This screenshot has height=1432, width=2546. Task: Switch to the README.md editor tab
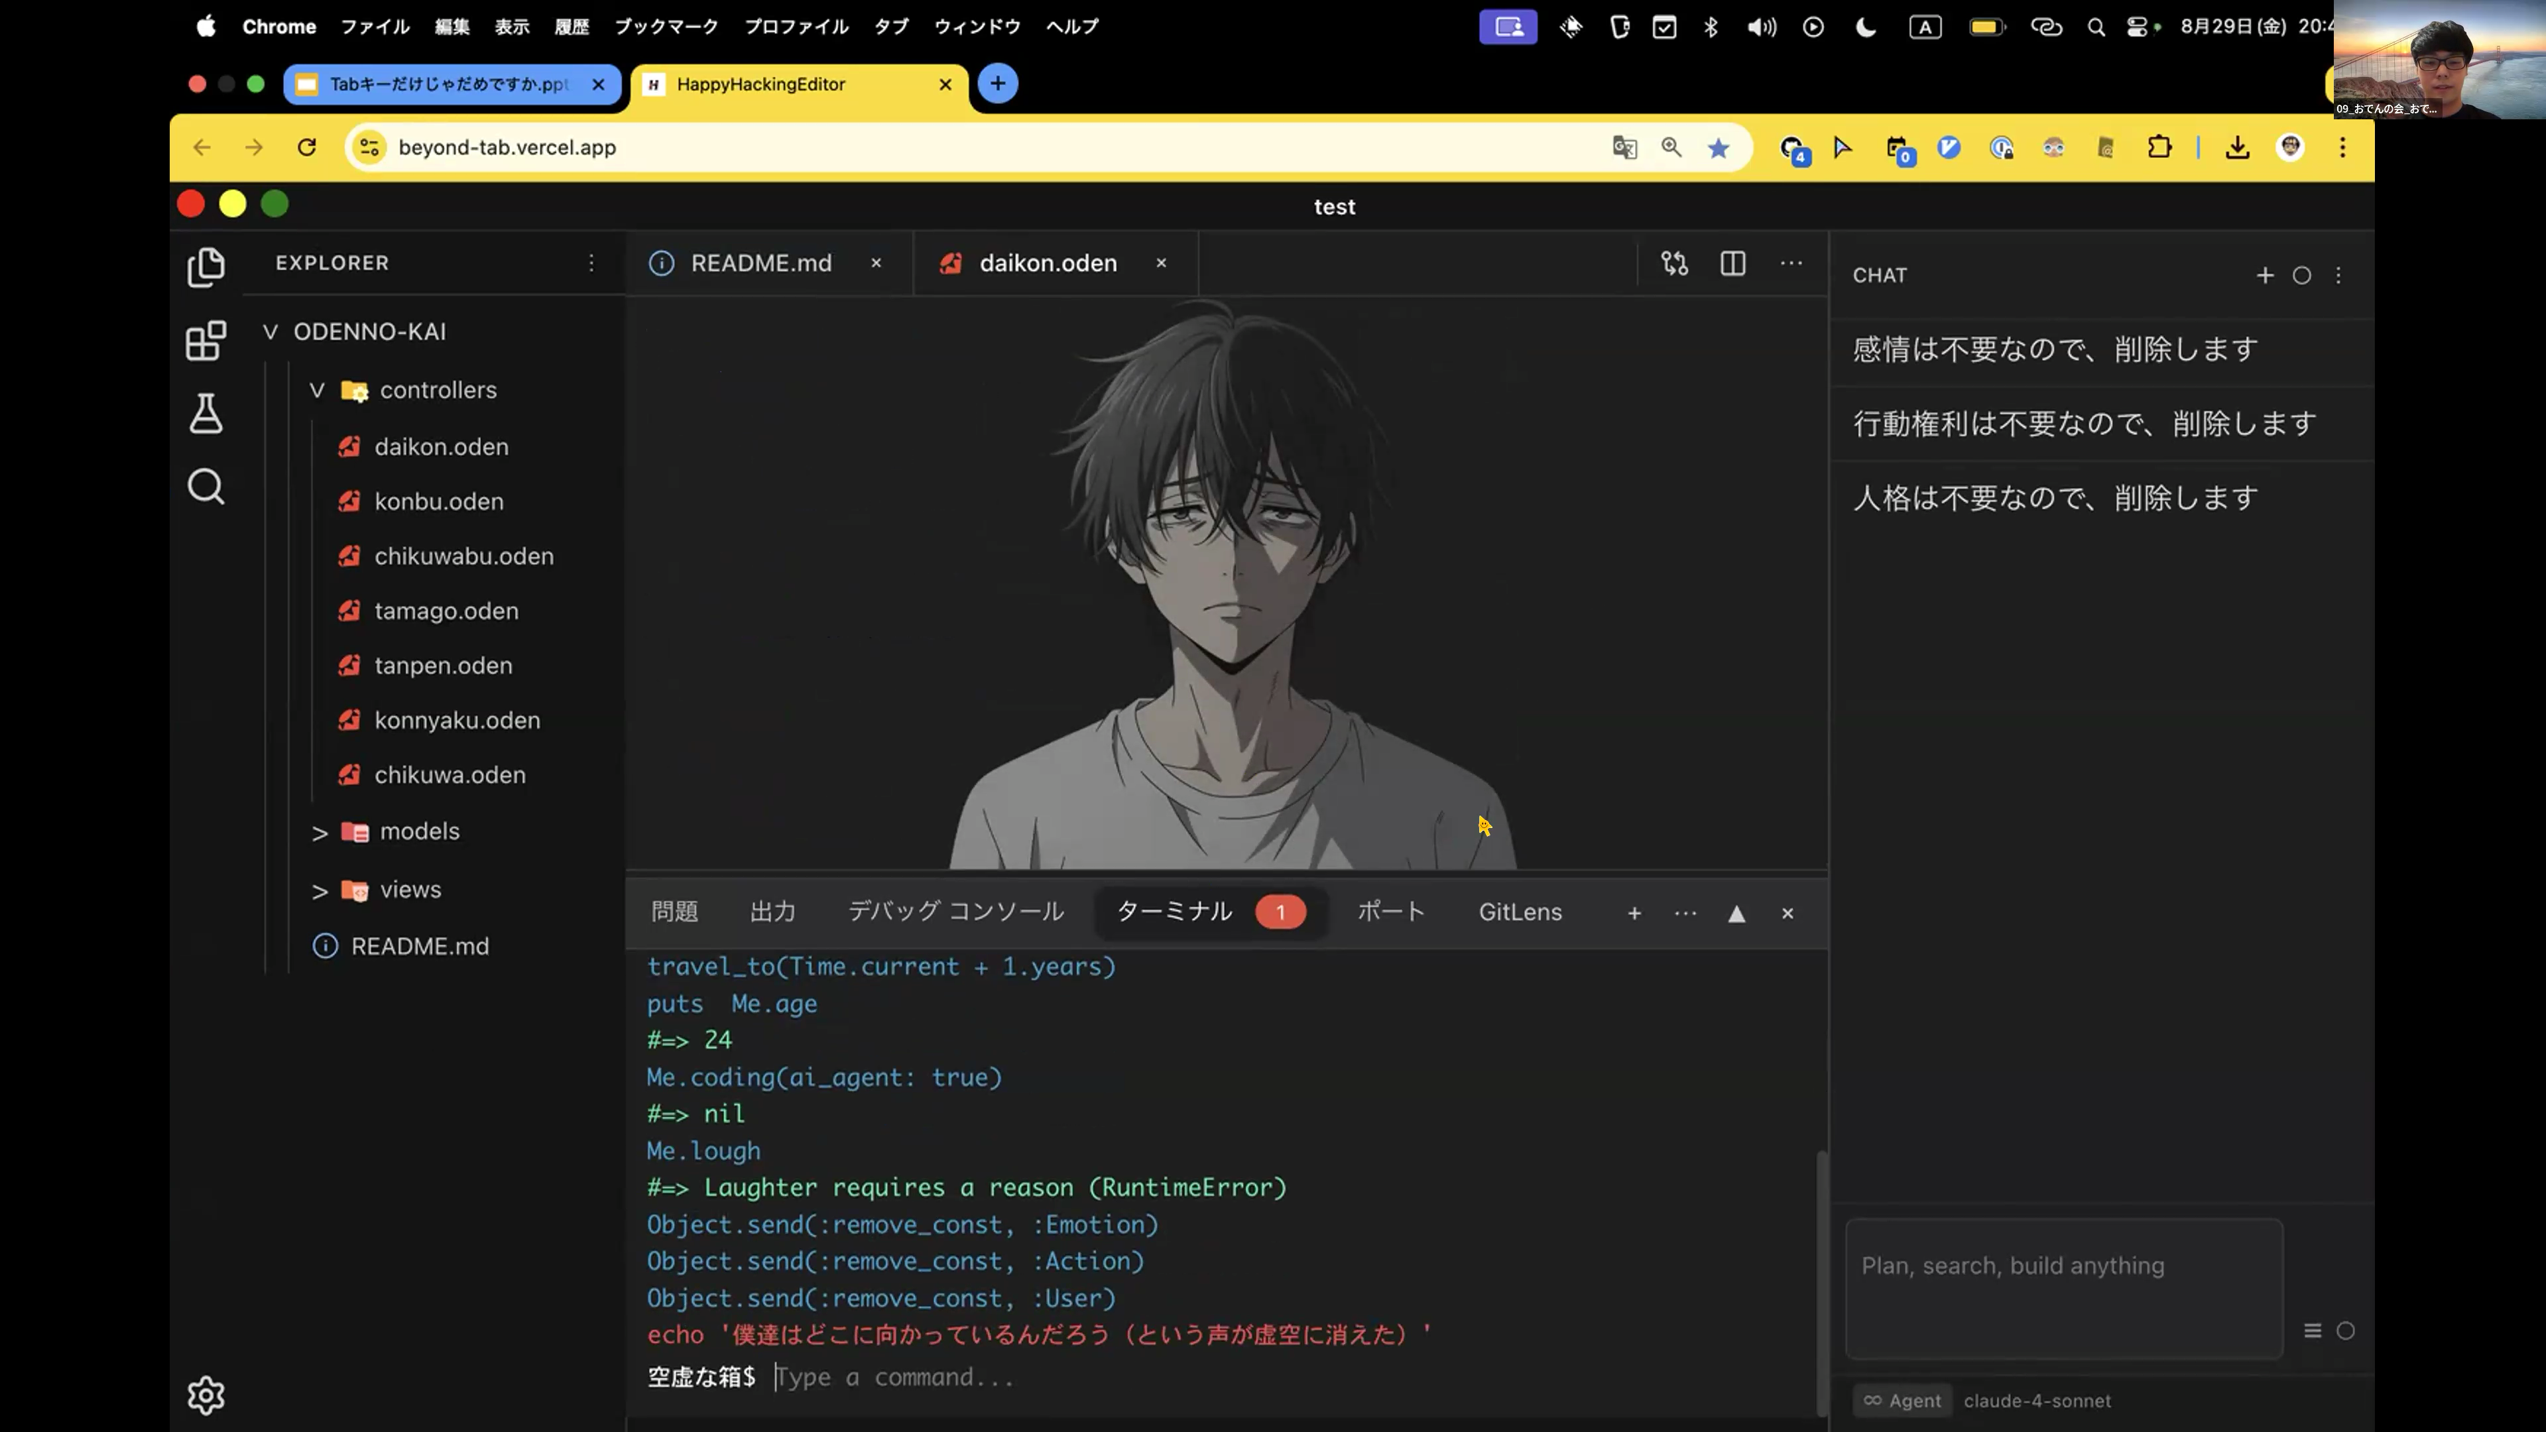coord(760,263)
